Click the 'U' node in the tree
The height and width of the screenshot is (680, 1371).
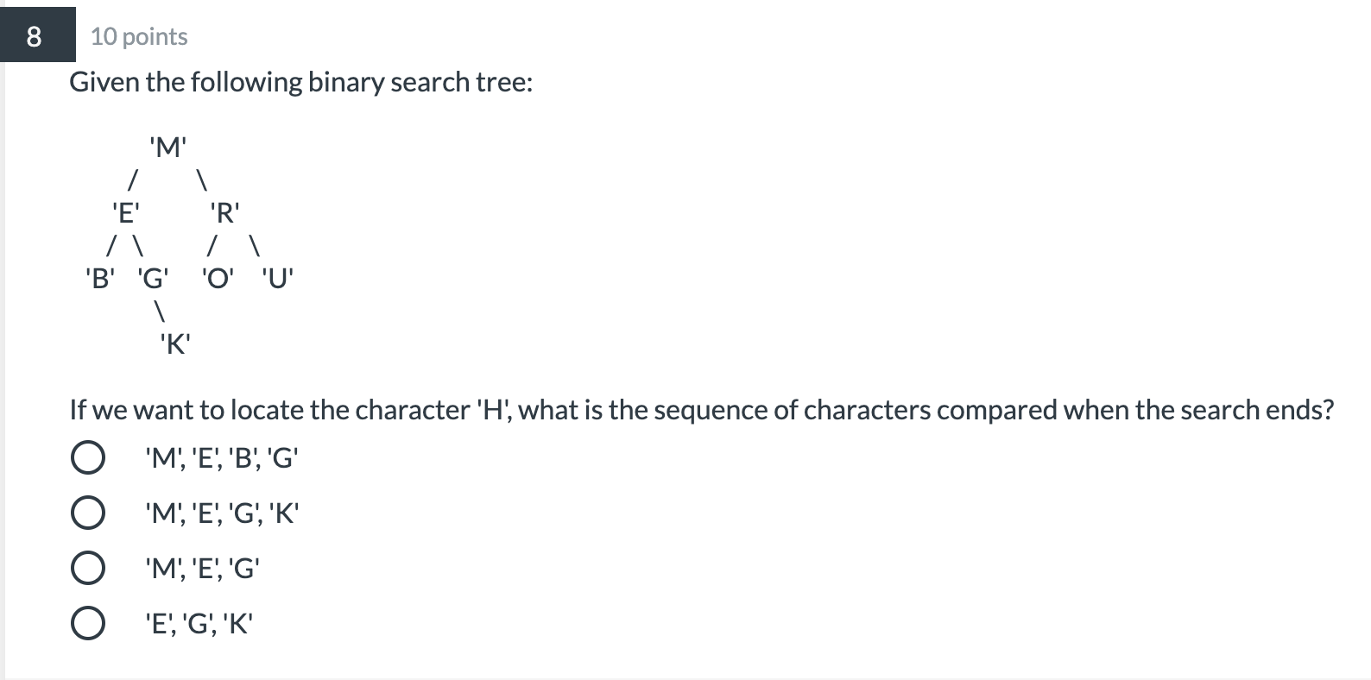point(275,278)
